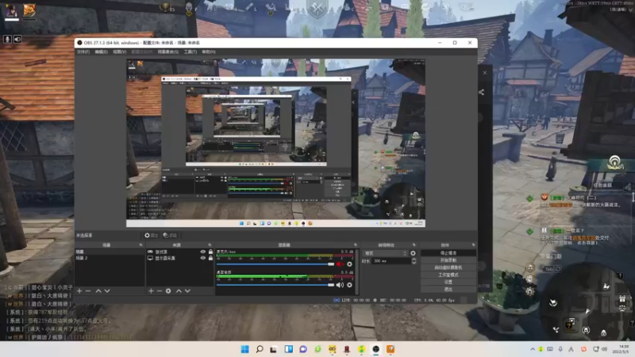Open the Windows Start menu
Screen dimensions: 635x357
click(x=245, y=349)
